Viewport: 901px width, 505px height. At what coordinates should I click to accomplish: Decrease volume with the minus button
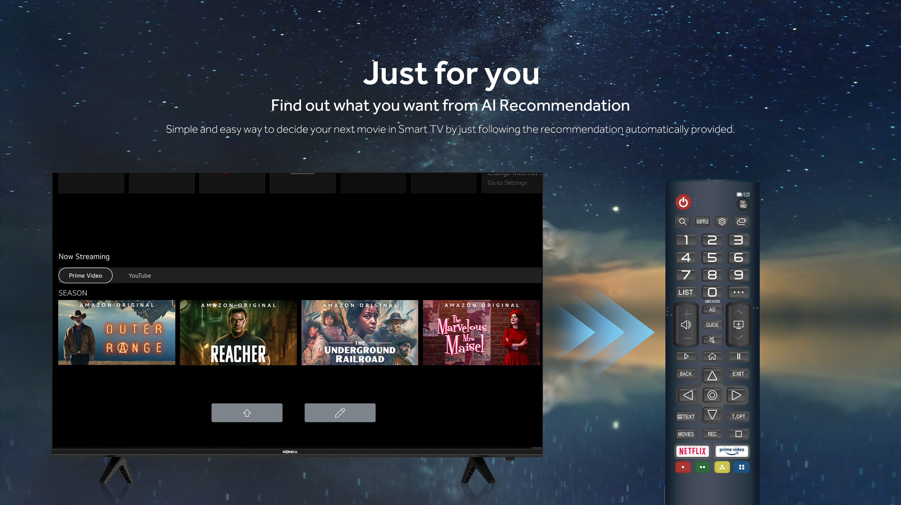pos(686,338)
